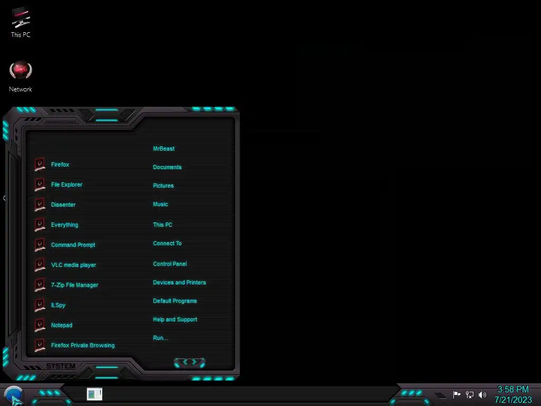Open Music from the Start menu
The width and height of the screenshot is (541, 406).
tap(161, 205)
